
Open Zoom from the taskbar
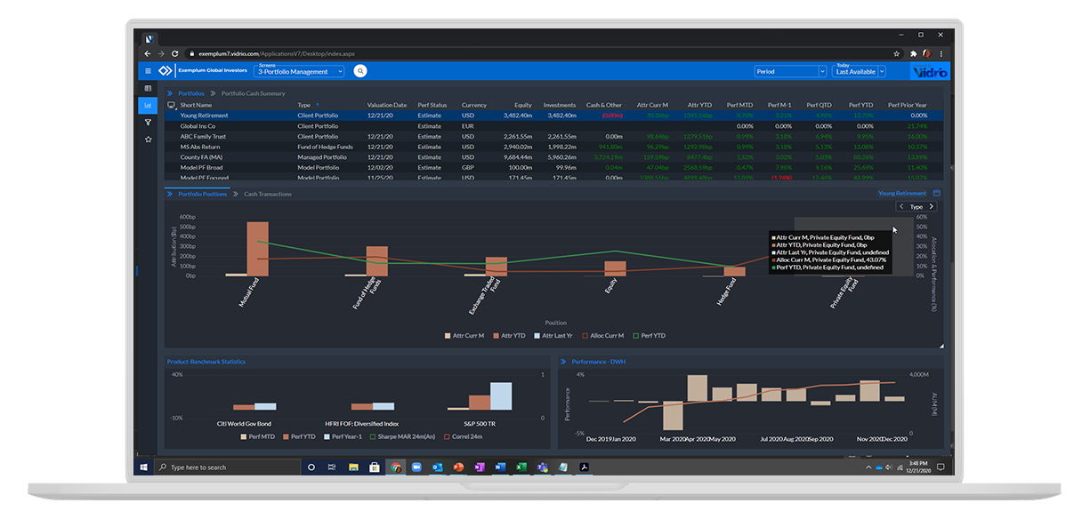point(416,467)
